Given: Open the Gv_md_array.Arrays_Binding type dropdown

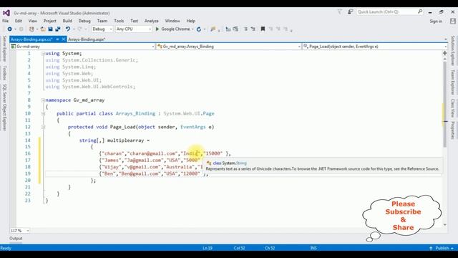Looking at the screenshot, I should point(229,47).
